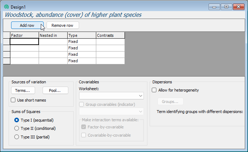Enable Use short names checkbox

click(14, 100)
